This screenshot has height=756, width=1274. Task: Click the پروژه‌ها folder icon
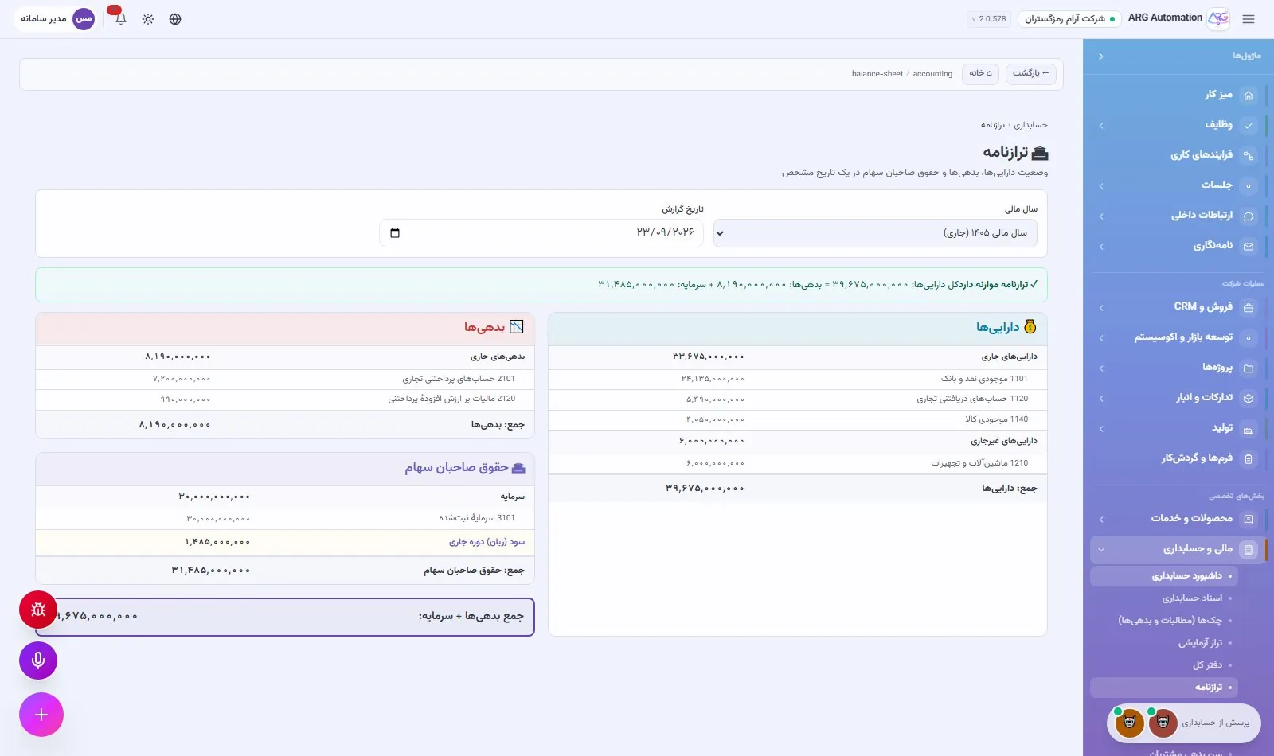(x=1249, y=368)
